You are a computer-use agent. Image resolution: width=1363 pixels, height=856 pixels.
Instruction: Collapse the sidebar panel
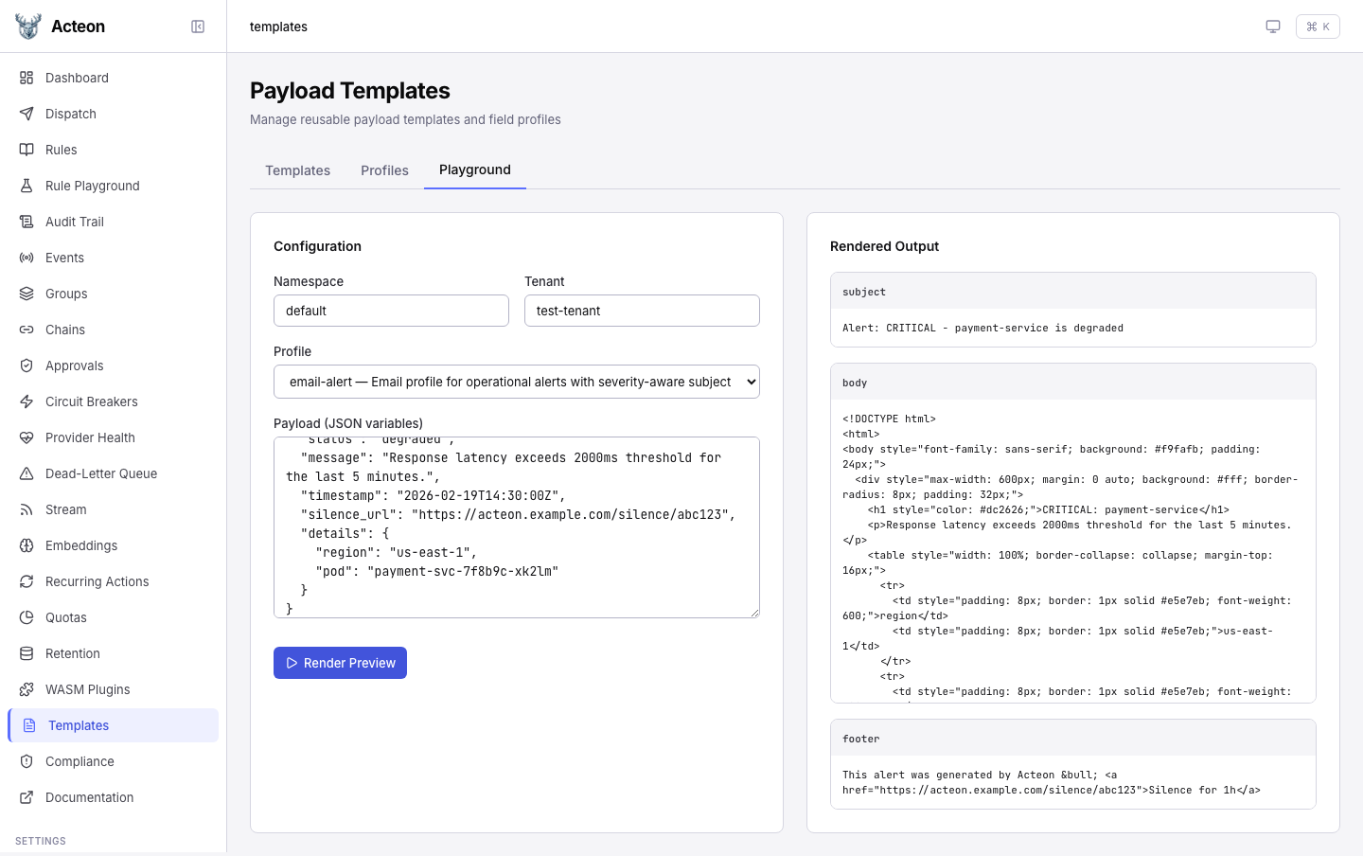tap(198, 27)
